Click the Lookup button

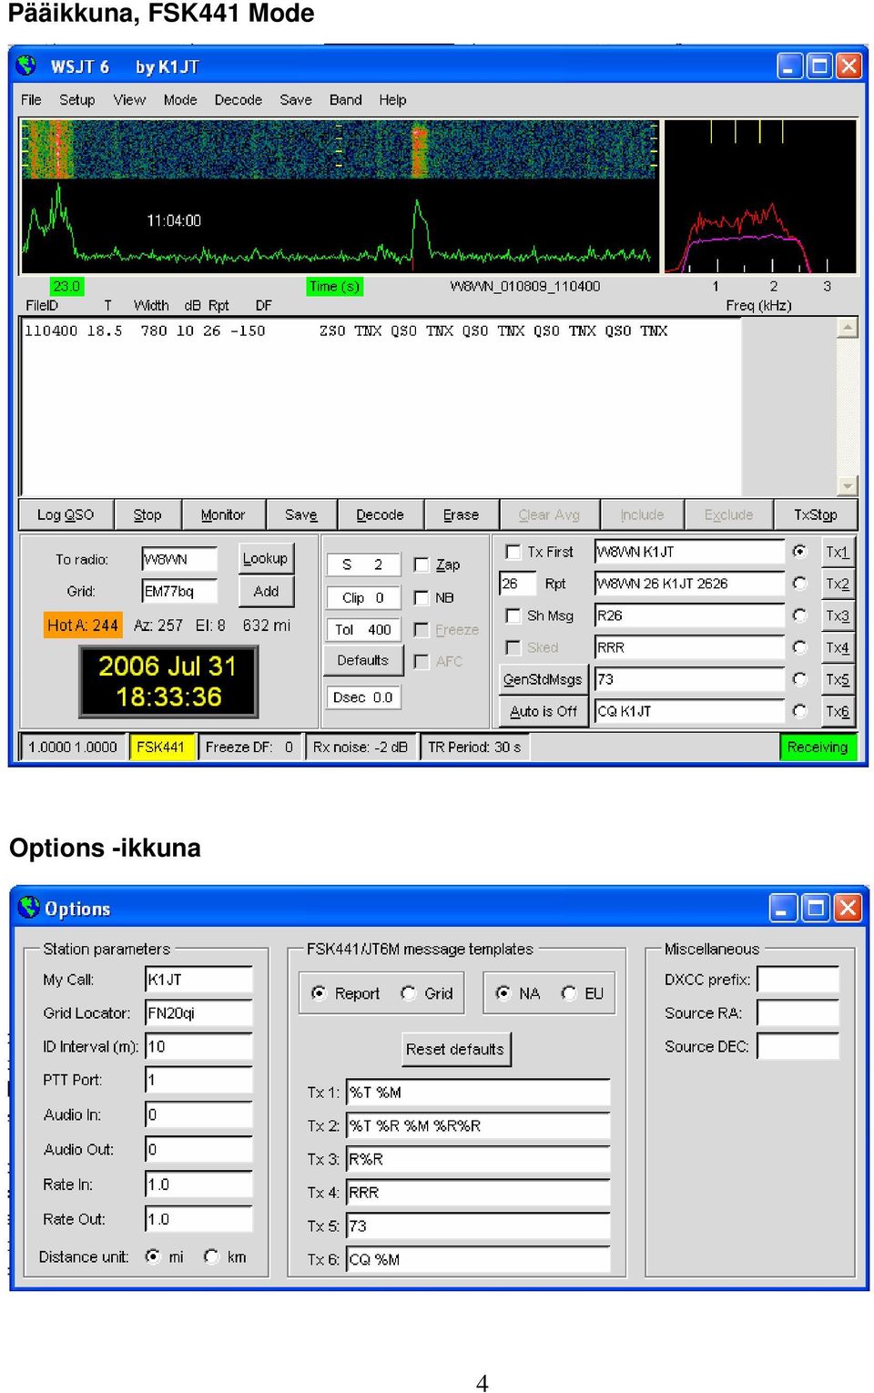265,558
